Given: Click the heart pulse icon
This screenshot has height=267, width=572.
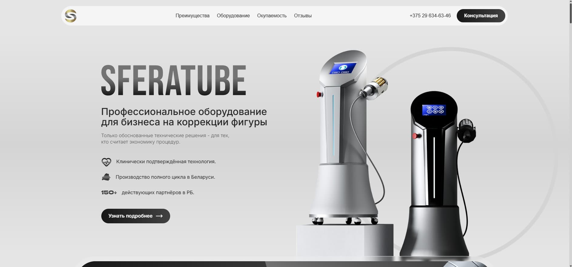Looking at the screenshot, I should tap(106, 162).
